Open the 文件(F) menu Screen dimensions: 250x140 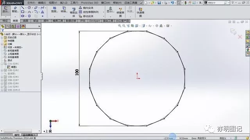coord(31,3)
